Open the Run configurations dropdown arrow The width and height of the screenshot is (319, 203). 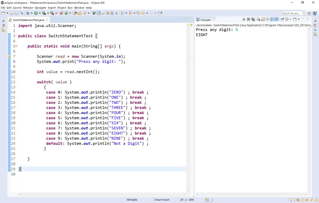tap(40, 13)
